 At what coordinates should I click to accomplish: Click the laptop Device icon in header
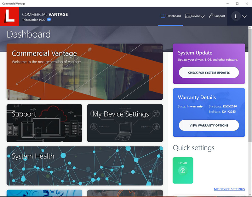[x=187, y=16]
